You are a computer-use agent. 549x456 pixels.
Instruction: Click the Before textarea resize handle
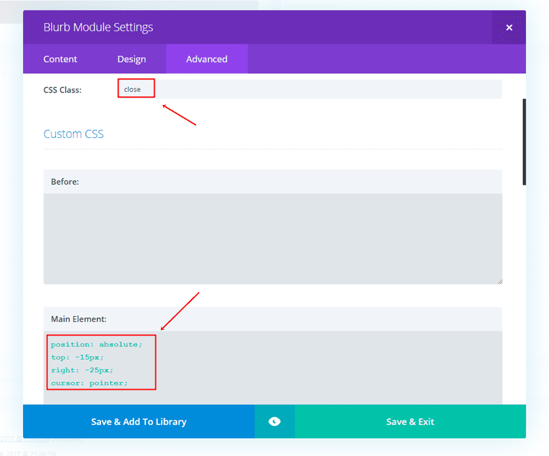(500, 282)
